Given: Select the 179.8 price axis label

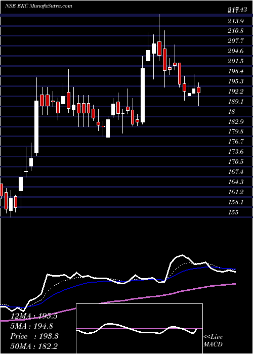Looking at the screenshot, I should click(x=236, y=131).
